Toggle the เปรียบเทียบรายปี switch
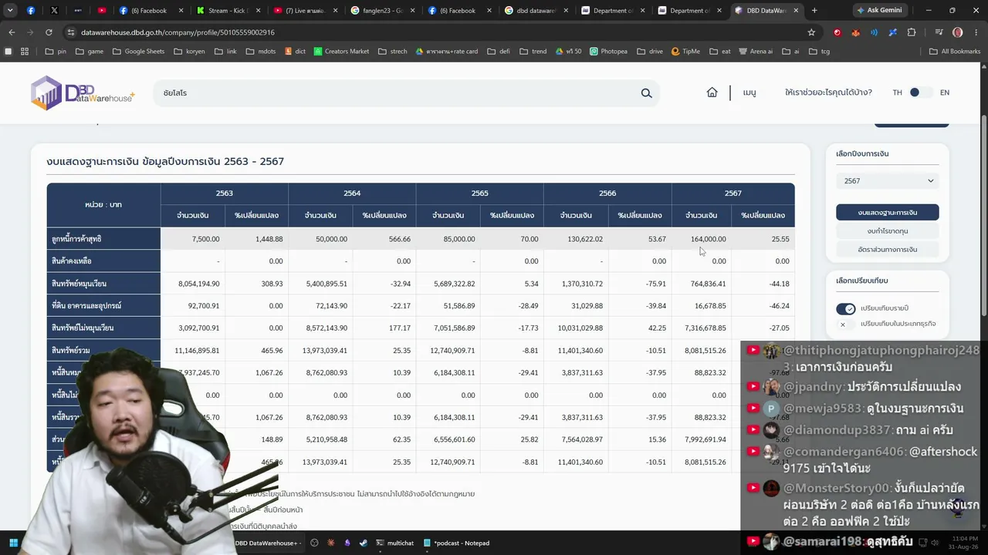 coord(846,308)
